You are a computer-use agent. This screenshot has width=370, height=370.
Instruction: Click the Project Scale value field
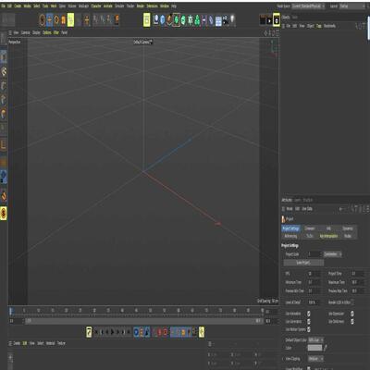coord(314,254)
